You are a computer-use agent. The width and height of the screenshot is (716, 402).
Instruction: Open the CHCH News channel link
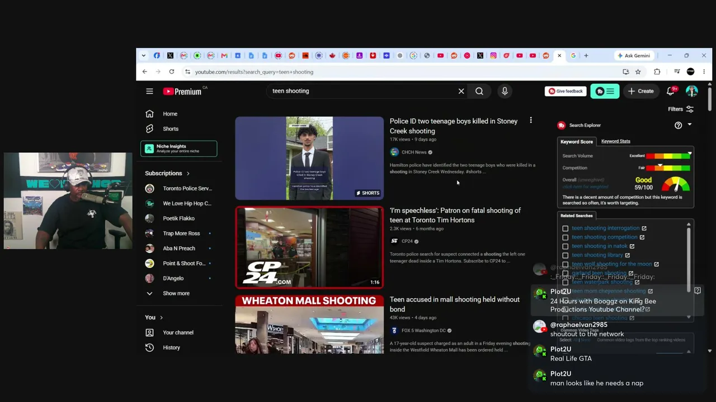click(x=414, y=152)
